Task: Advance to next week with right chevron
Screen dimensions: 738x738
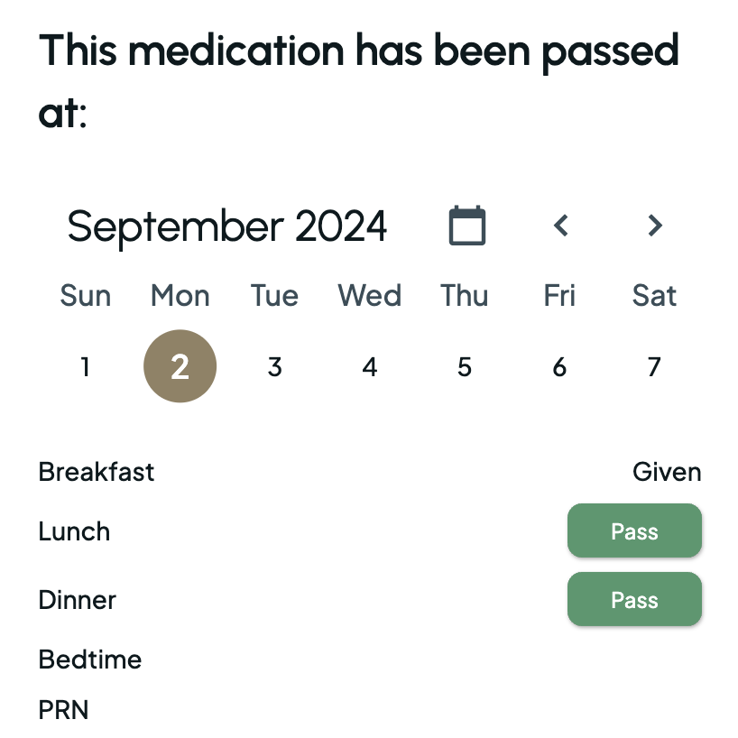Action: tap(655, 226)
